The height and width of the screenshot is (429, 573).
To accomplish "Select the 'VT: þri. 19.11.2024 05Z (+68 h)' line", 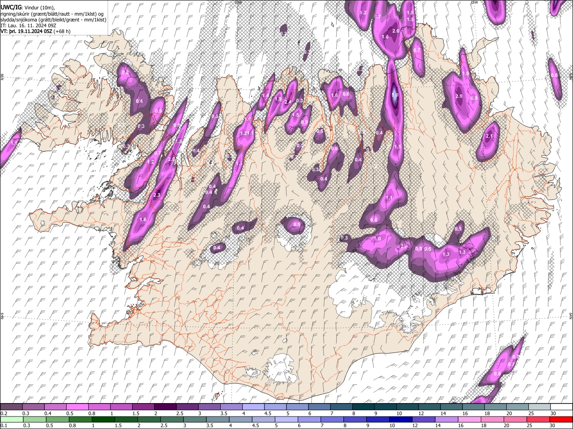I will pos(35,31).
